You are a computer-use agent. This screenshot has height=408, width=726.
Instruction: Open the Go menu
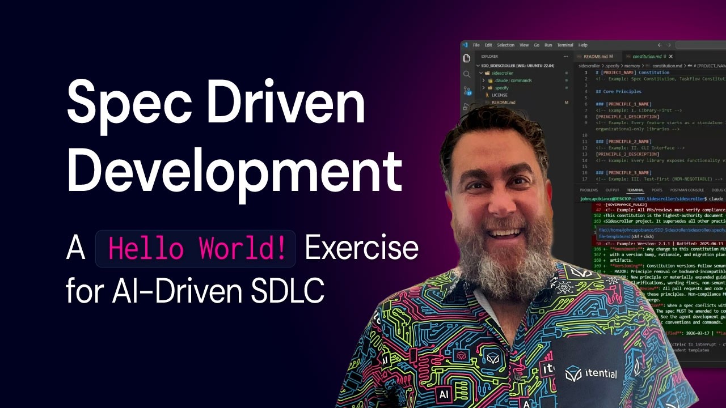tap(537, 45)
